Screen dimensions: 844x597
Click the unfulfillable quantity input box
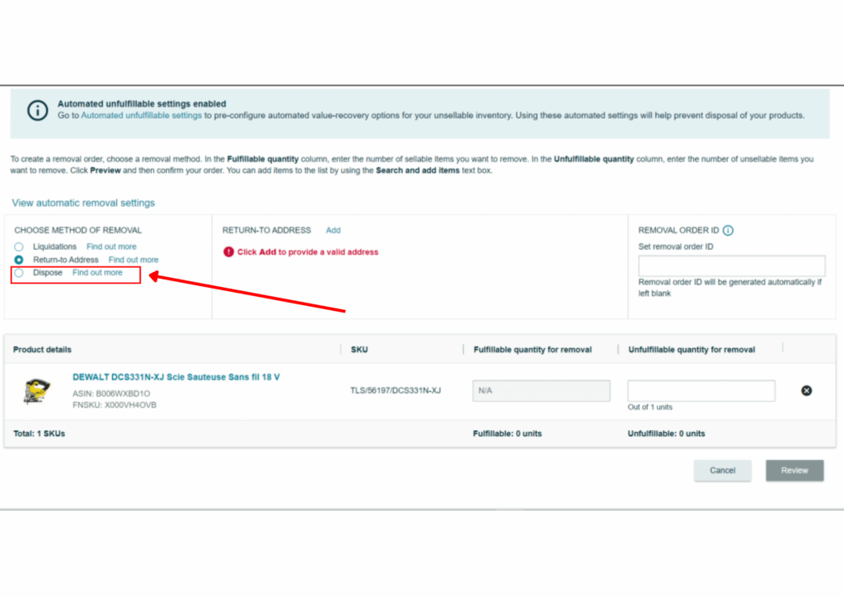click(701, 390)
